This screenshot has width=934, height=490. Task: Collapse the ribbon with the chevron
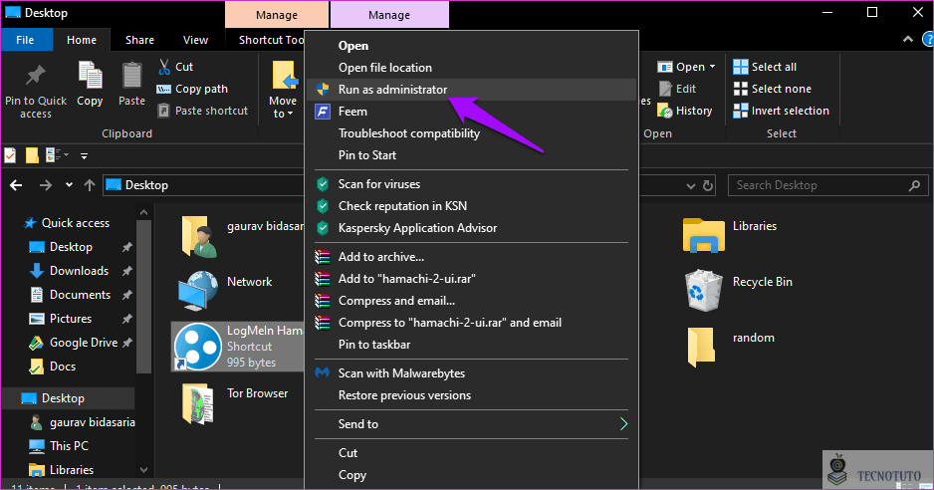point(908,40)
